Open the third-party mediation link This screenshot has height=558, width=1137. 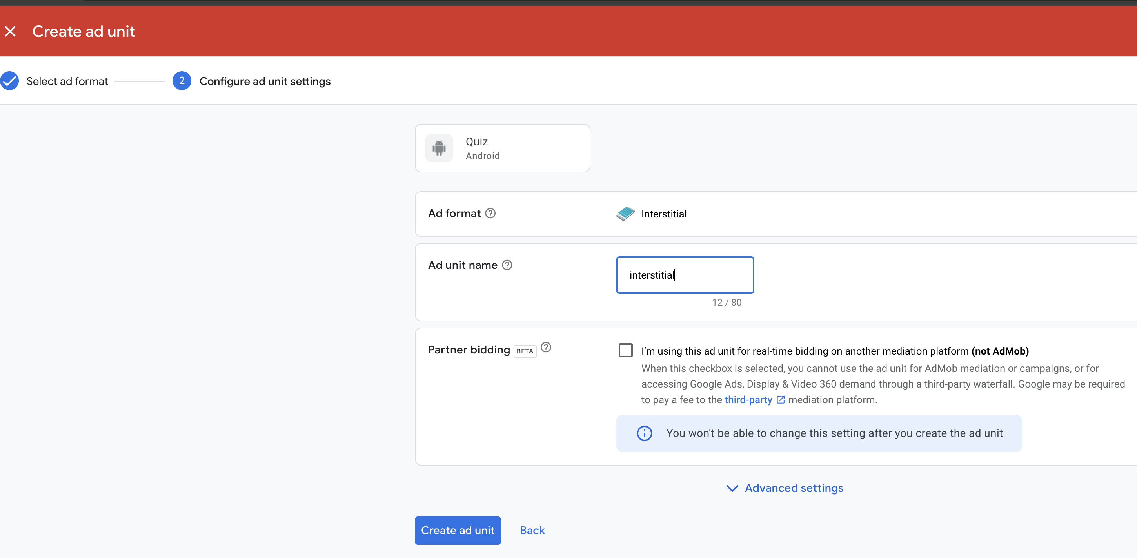748,400
